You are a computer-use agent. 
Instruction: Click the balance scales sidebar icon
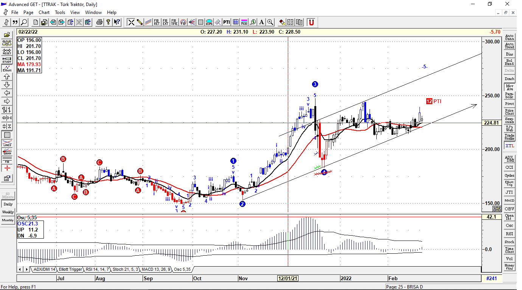(7, 43)
